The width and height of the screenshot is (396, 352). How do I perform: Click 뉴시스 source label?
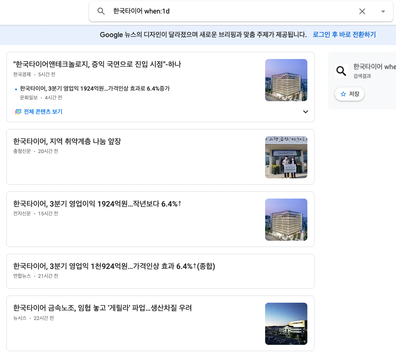pos(20,318)
